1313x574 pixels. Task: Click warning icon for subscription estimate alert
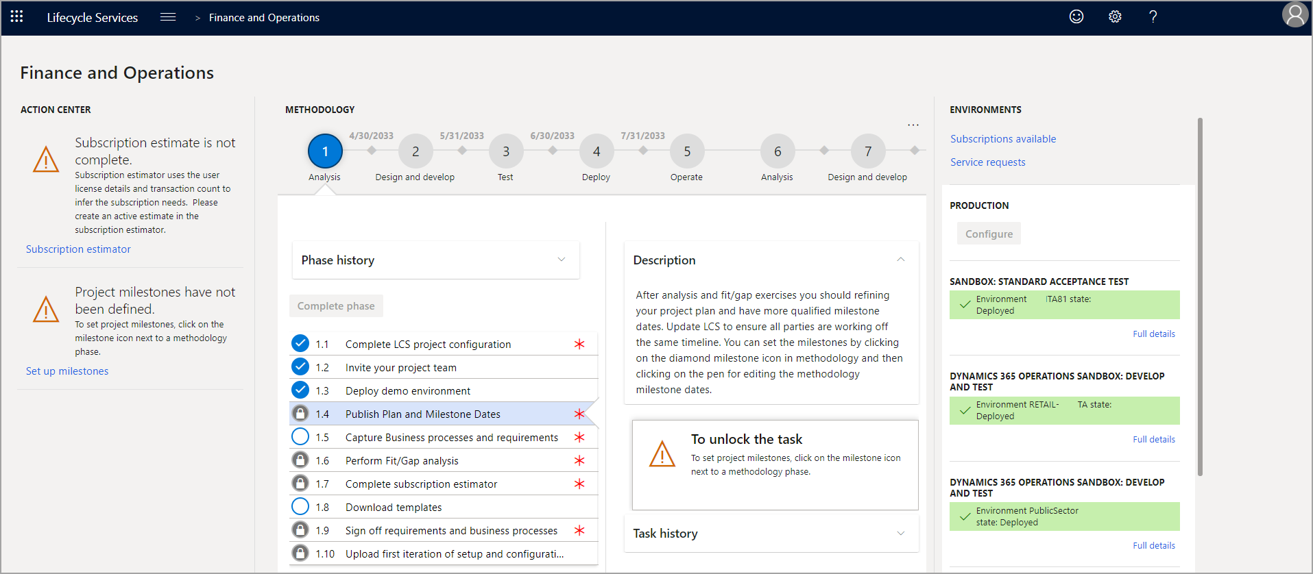point(46,160)
